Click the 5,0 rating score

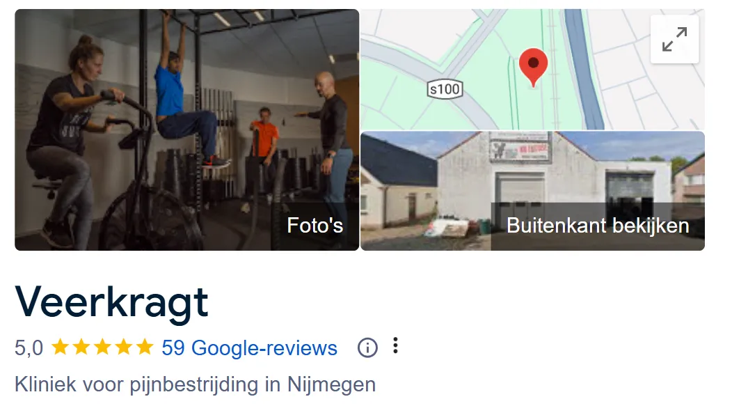point(29,348)
